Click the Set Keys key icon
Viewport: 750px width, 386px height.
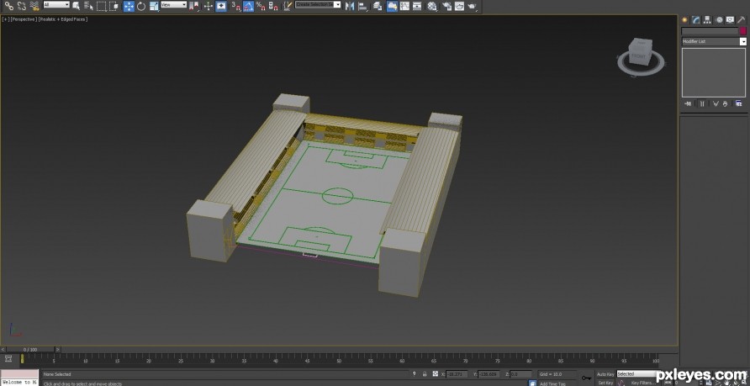pos(586,378)
